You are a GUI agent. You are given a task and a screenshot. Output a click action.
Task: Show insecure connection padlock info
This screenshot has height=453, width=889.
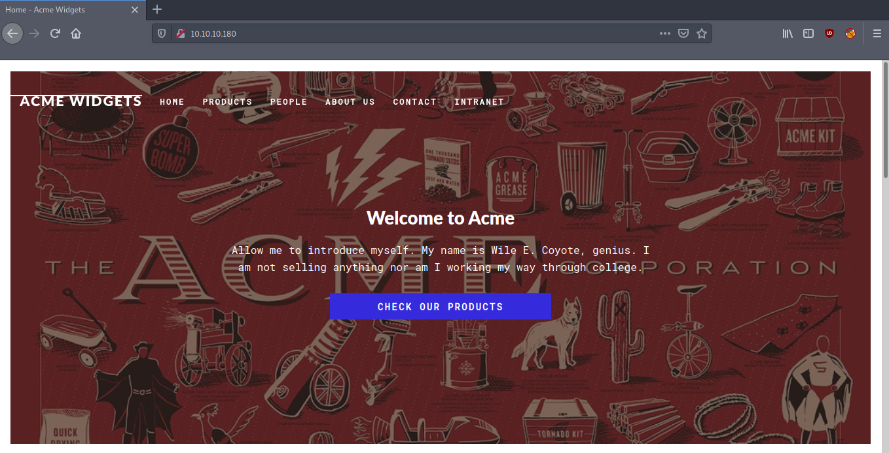coord(180,33)
